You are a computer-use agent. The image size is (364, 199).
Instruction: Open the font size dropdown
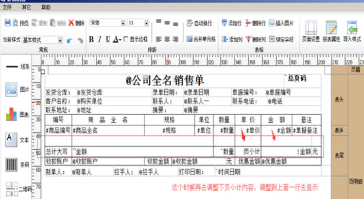146,23
